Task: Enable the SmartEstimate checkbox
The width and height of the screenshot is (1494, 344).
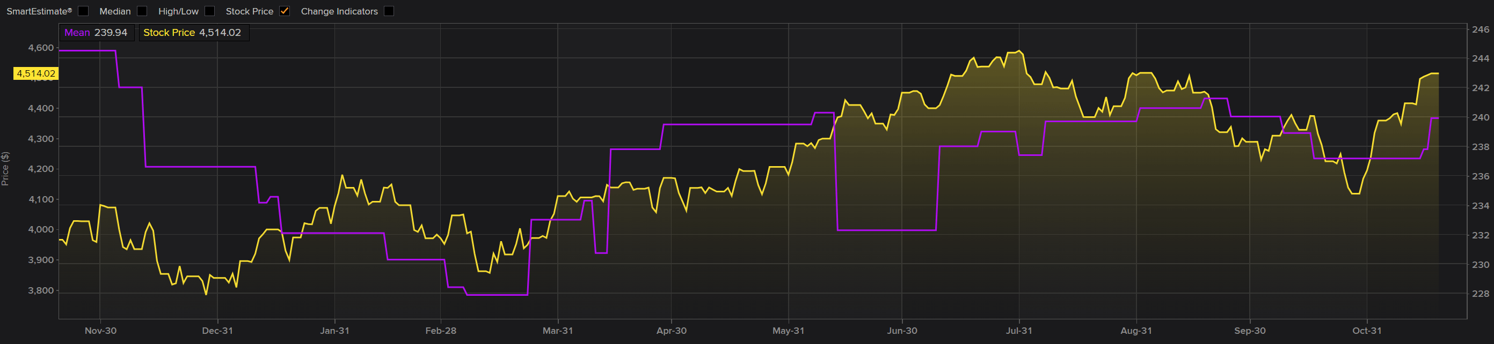Action: [x=83, y=11]
